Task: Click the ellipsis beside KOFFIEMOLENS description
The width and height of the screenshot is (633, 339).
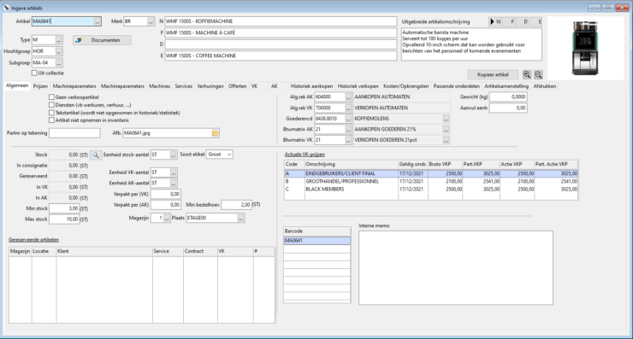Action: 446,119
